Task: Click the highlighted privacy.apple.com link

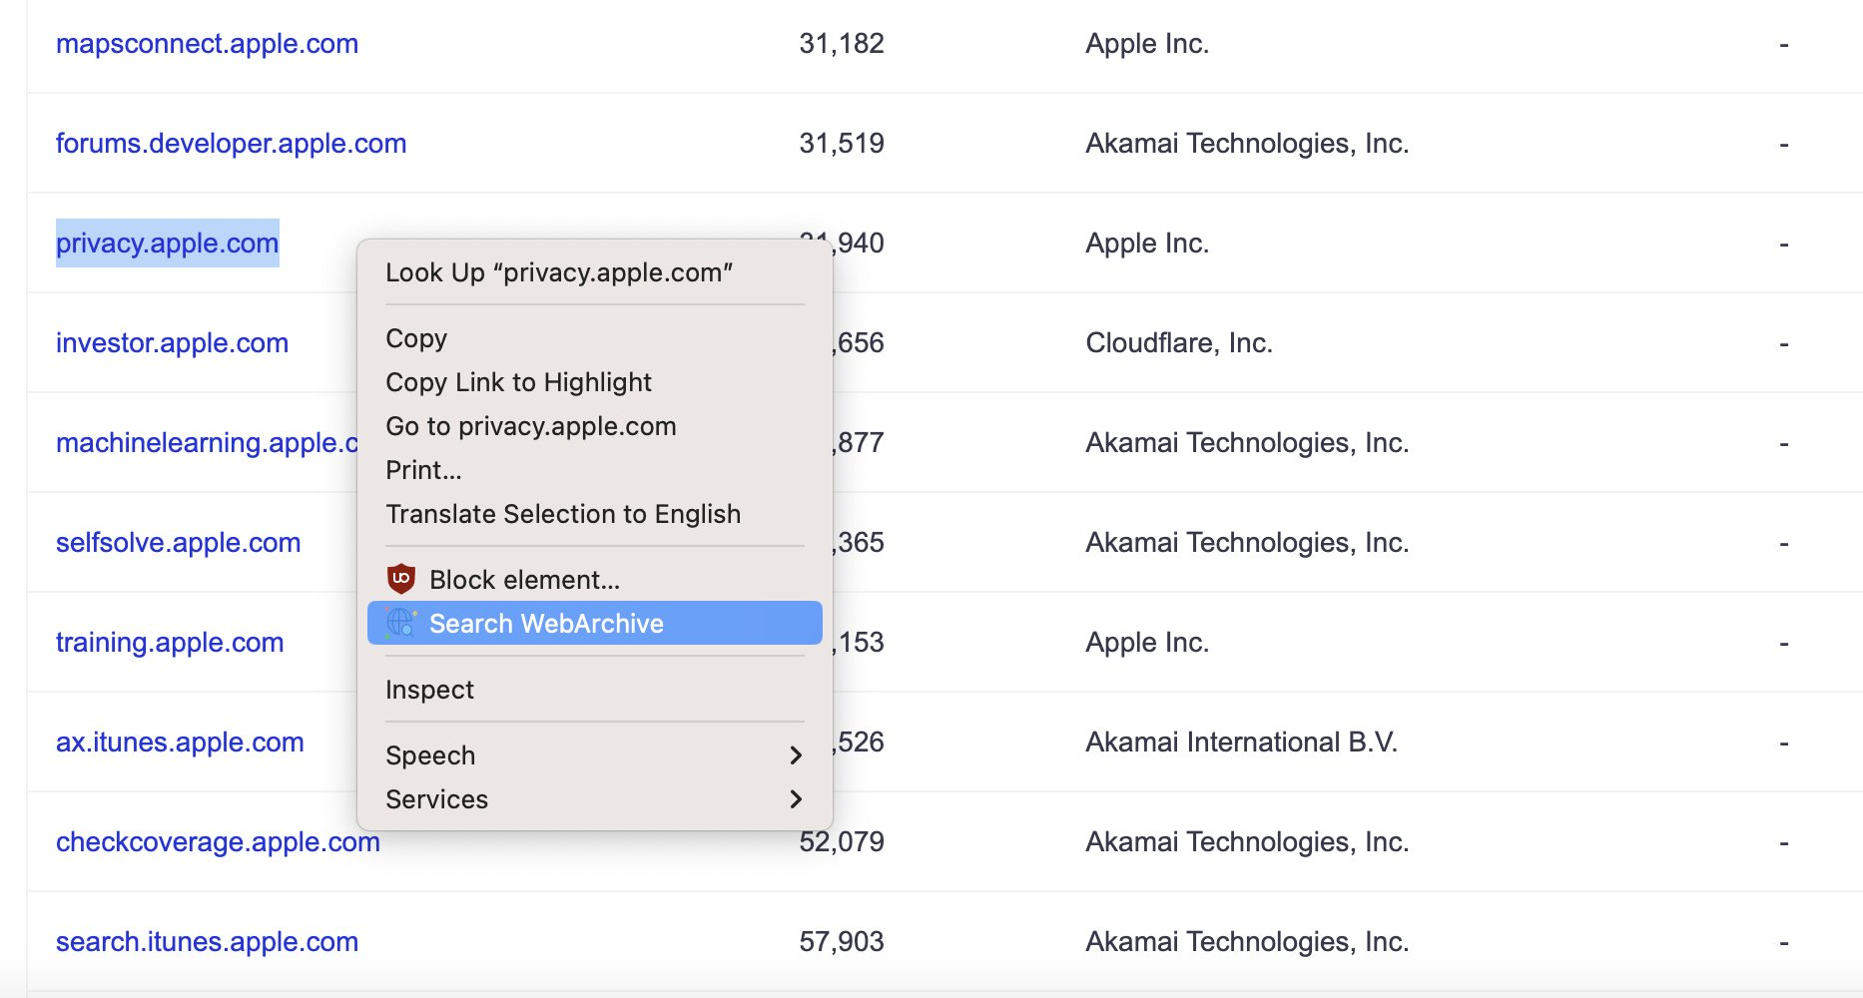Action: [x=167, y=244]
